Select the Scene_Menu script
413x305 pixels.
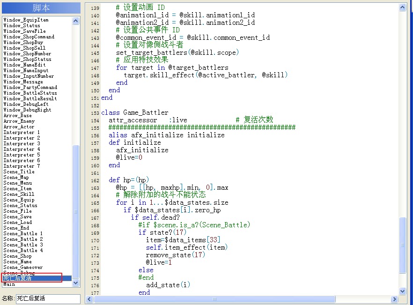click(17, 183)
